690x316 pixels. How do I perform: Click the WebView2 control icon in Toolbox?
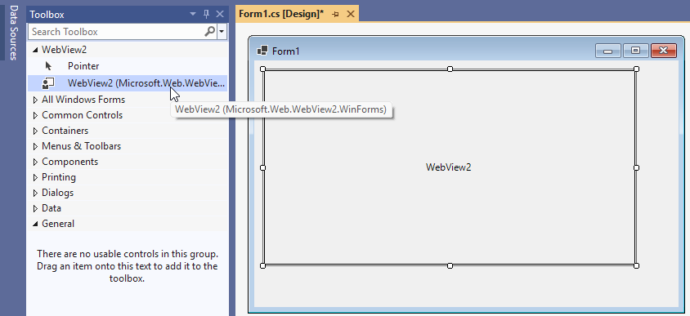pyautogui.click(x=48, y=83)
